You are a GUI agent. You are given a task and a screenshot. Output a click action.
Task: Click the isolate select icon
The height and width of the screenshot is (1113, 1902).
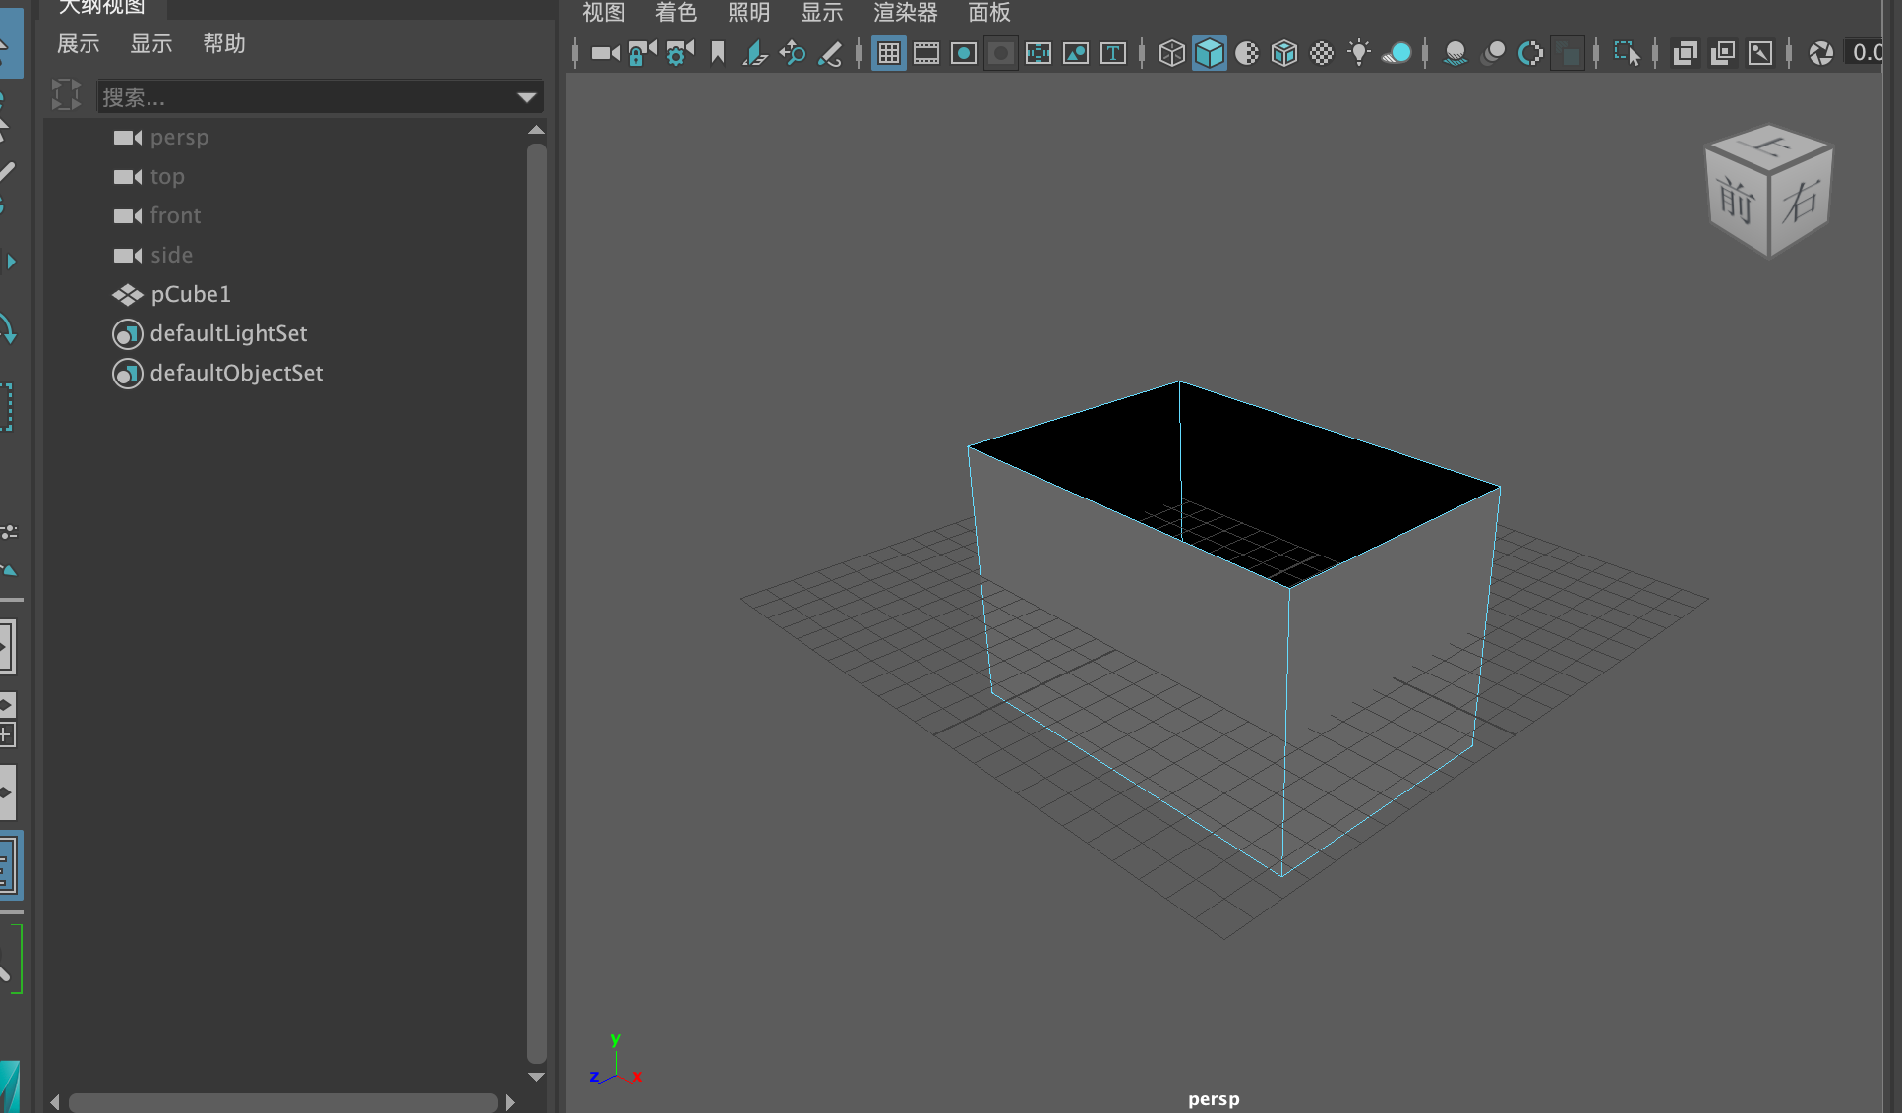[1627, 53]
